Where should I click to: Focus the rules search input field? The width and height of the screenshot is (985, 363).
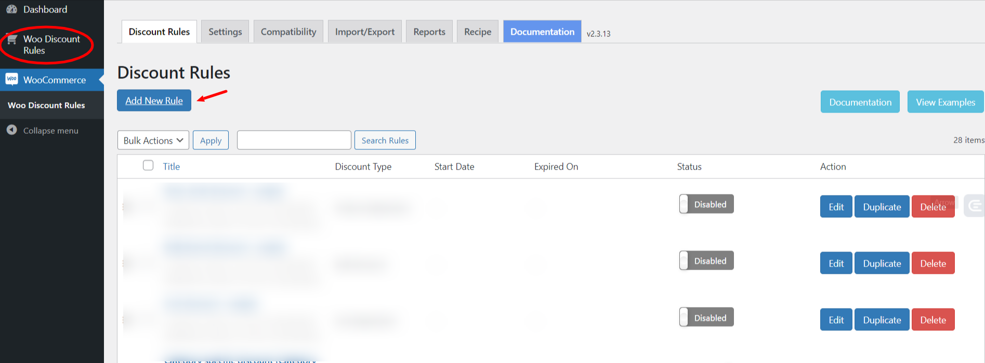pyautogui.click(x=294, y=140)
